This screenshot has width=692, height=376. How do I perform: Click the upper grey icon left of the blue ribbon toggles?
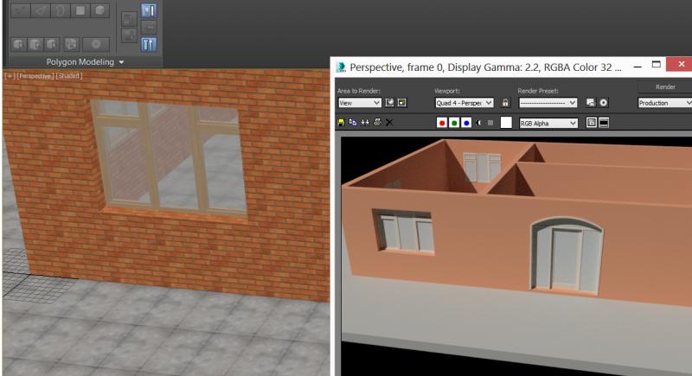coord(129,19)
